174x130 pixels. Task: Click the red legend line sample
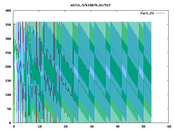pos(160,13)
